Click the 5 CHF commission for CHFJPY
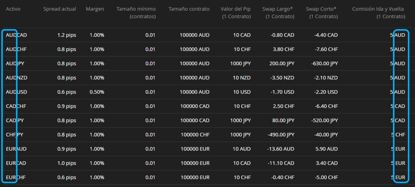The width and height of the screenshot is (415, 187). click(398, 135)
